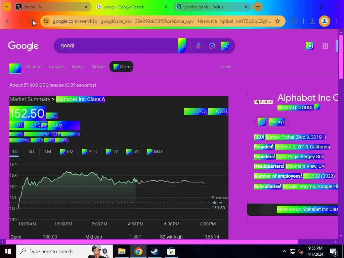Clear the search box text
The image size is (344, 258).
coord(182,46)
